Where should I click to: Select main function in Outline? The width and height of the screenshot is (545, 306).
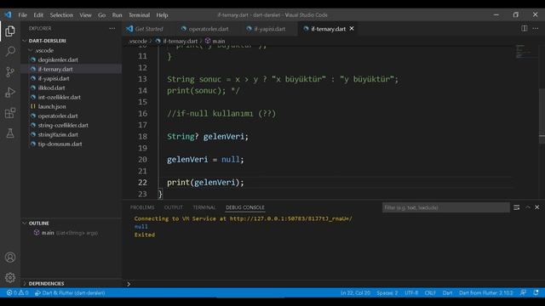point(72,233)
